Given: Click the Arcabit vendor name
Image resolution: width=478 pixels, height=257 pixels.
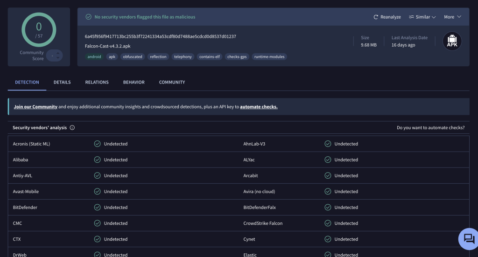Looking at the screenshot, I should coord(251,175).
